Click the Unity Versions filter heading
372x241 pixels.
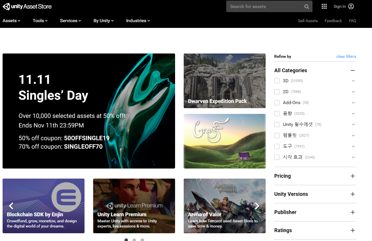tap(291, 194)
